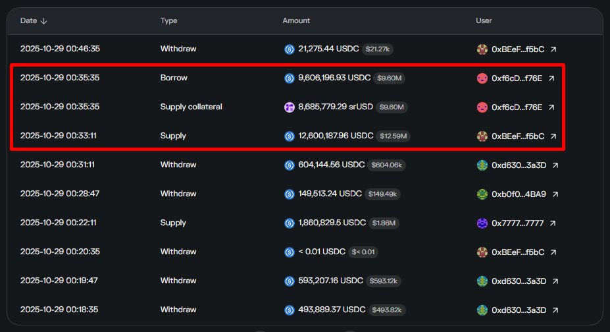Open external link arrow in the Borrow row
The height and width of the screenshot is (332, 610).
coord(551,78)
